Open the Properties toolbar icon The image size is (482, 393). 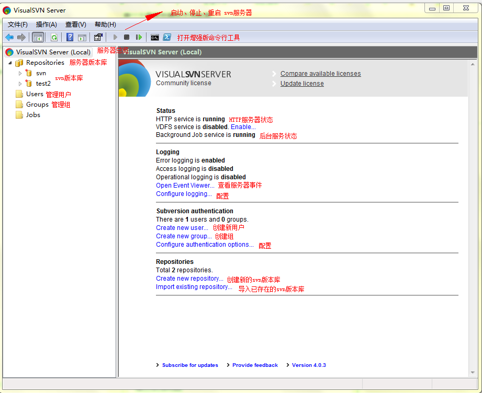[98, 37]
